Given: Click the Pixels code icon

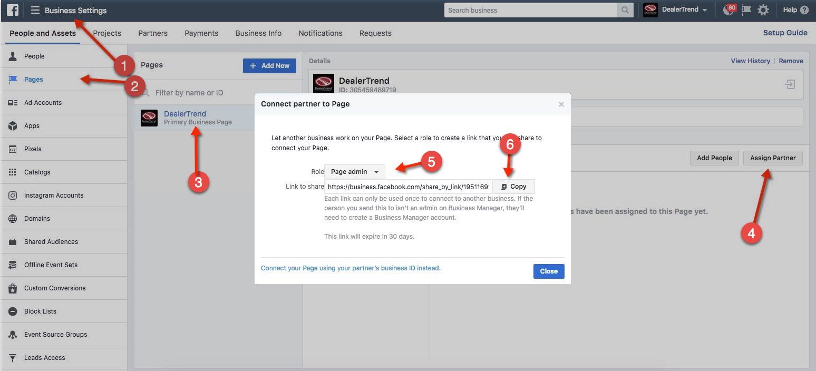Looking at the screenshot, I should coord(13,149).
